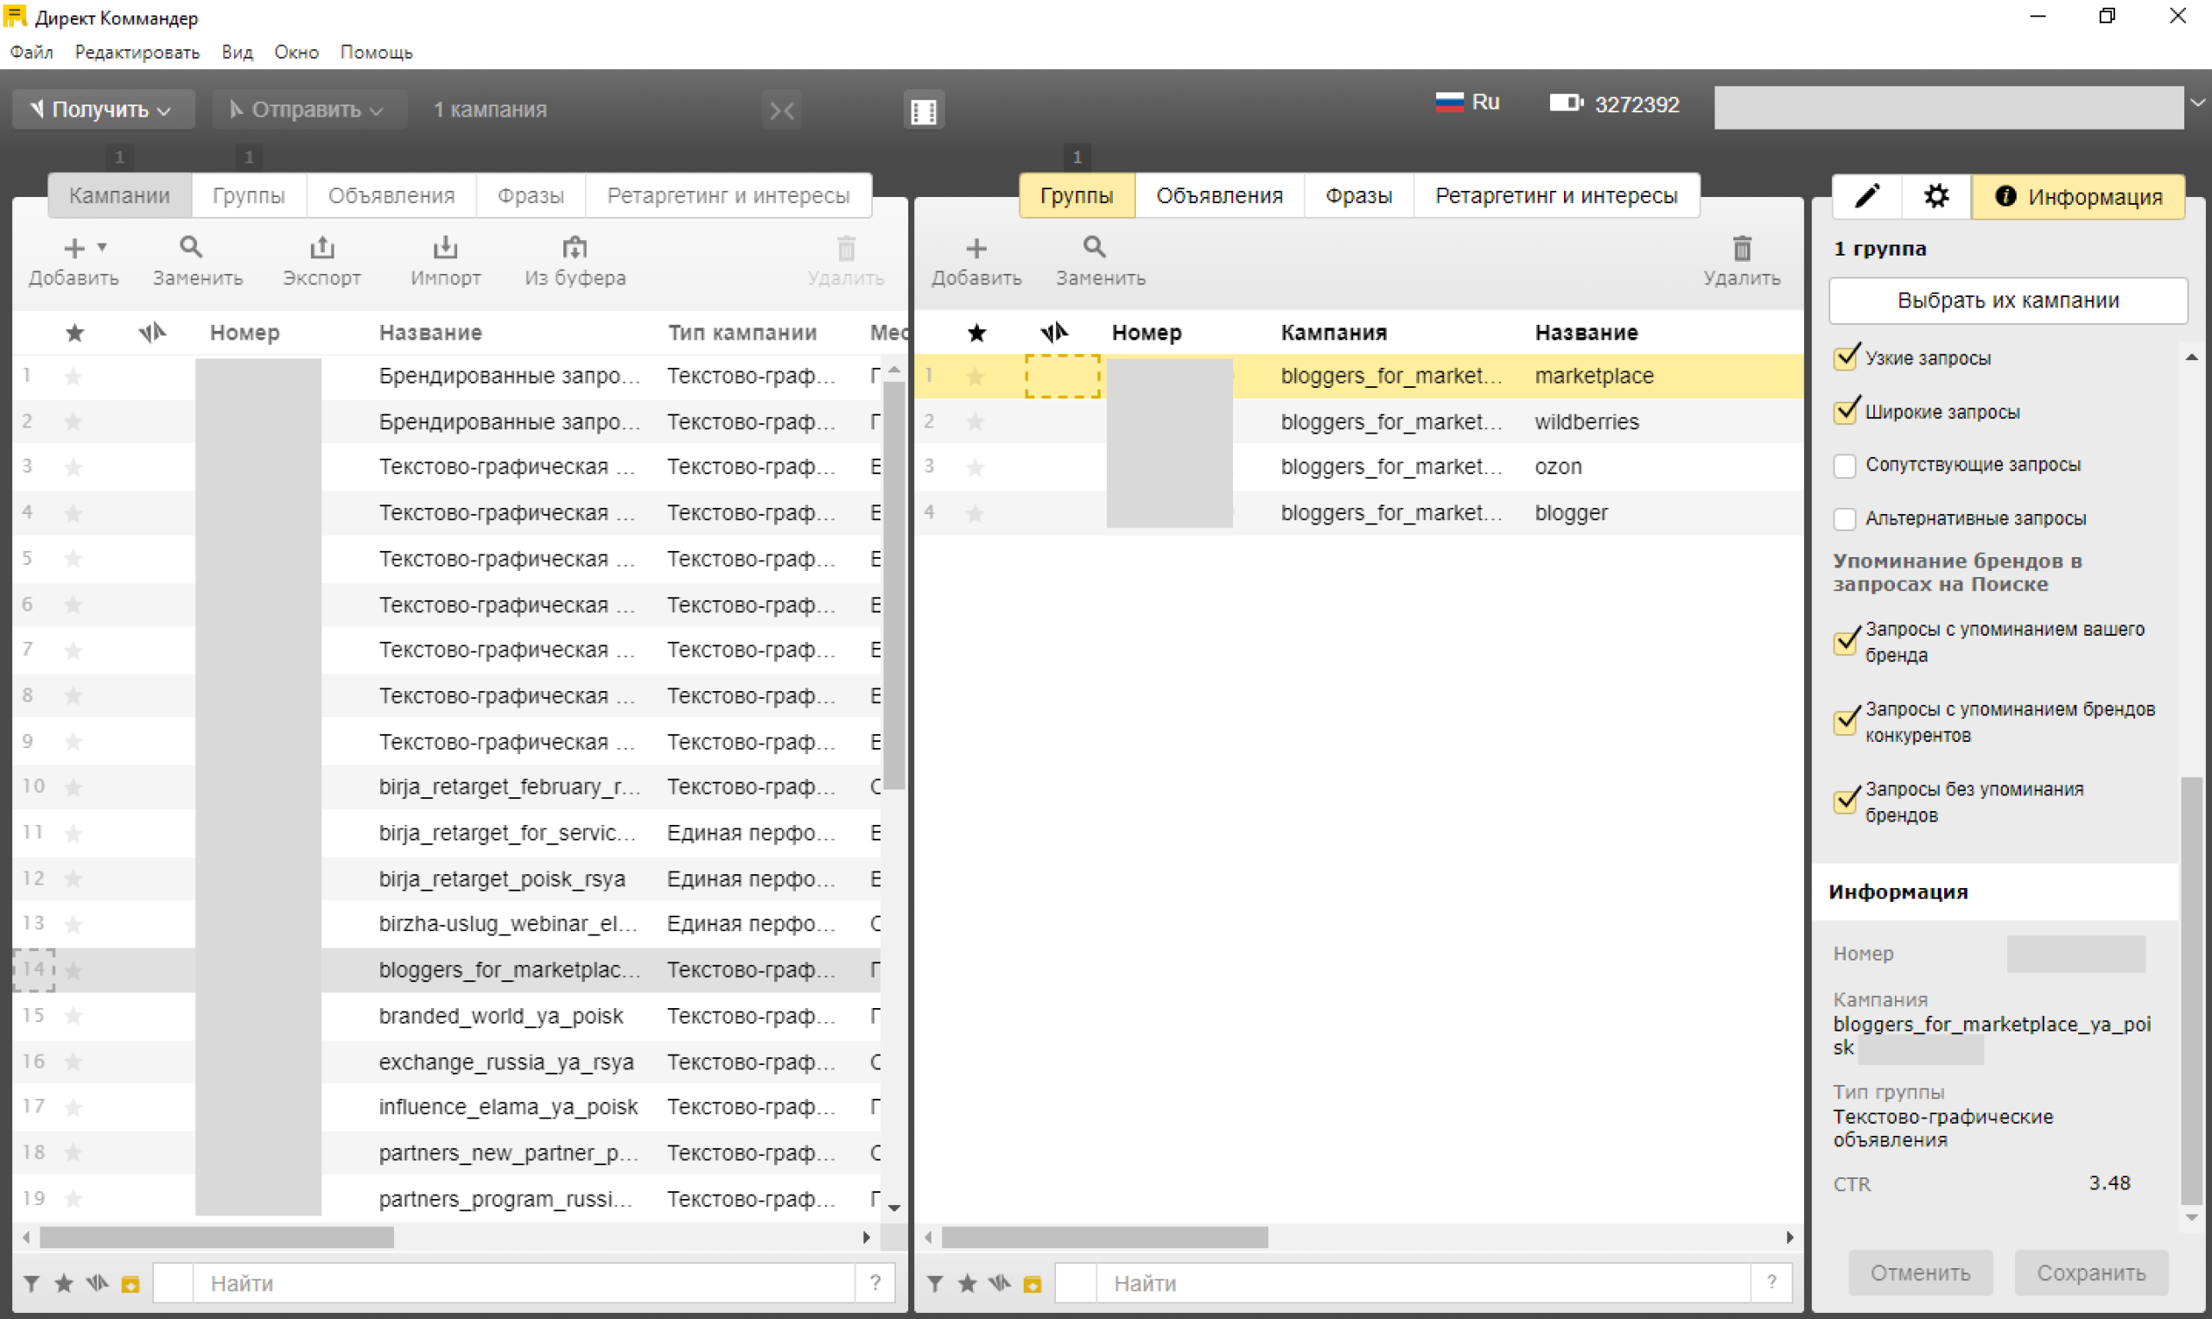Click 'Из буфера' paste-from-clipboard icon
The image size is (2212, 1319).
coord(575,248)
